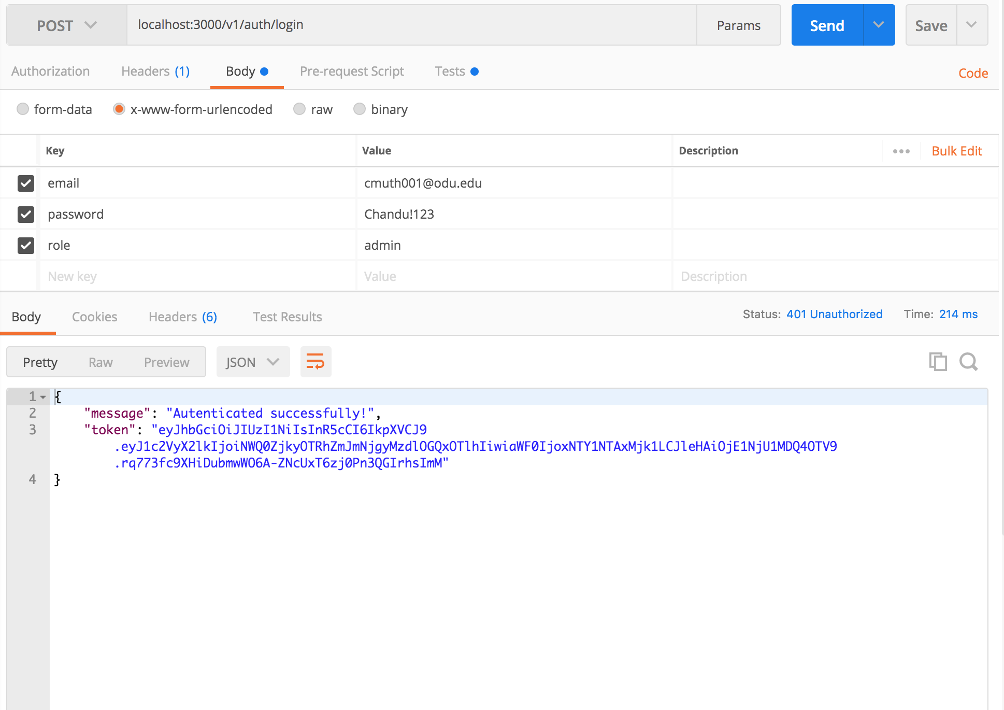This screenshot has width=1004, height=710.
Task: Open search in response body
Action: pyautogui.click(x=968, y=362)
